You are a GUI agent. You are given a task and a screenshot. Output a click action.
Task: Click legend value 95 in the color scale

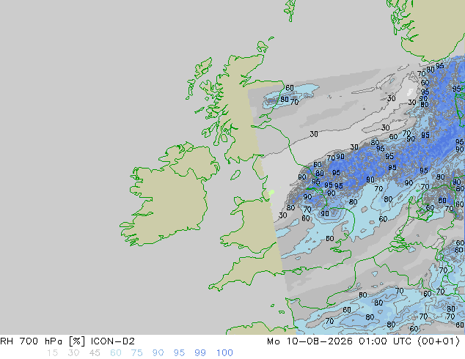pyautogui.click(x=179, y=353)
